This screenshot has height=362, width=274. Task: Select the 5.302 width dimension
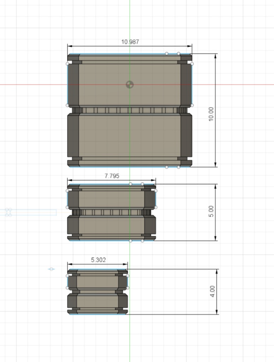98,260
